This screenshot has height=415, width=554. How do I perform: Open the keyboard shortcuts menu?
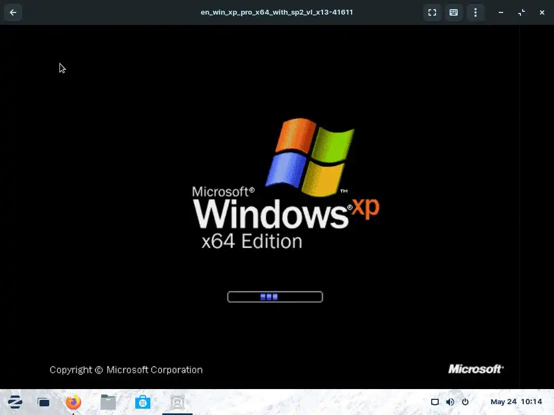coord(454,12)
